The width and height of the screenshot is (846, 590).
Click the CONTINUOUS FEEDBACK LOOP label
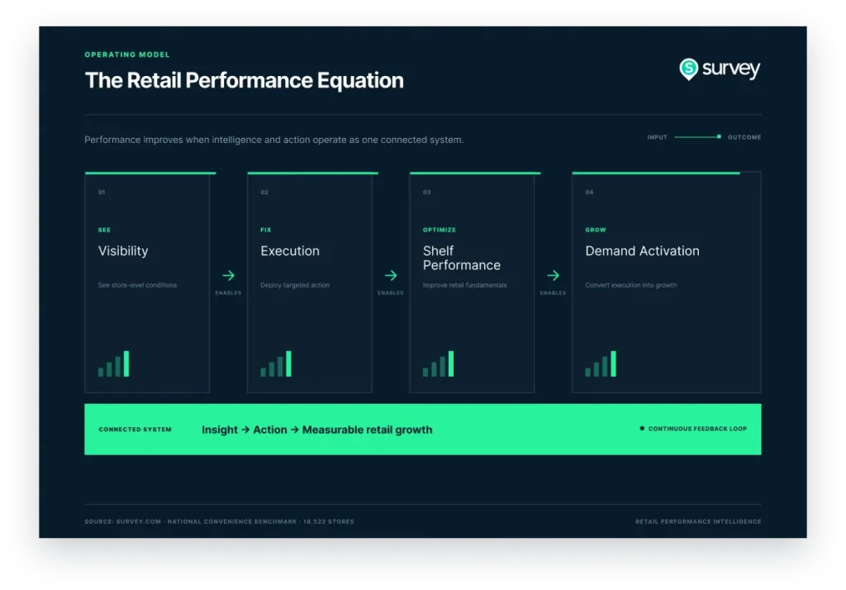point(697,429)
